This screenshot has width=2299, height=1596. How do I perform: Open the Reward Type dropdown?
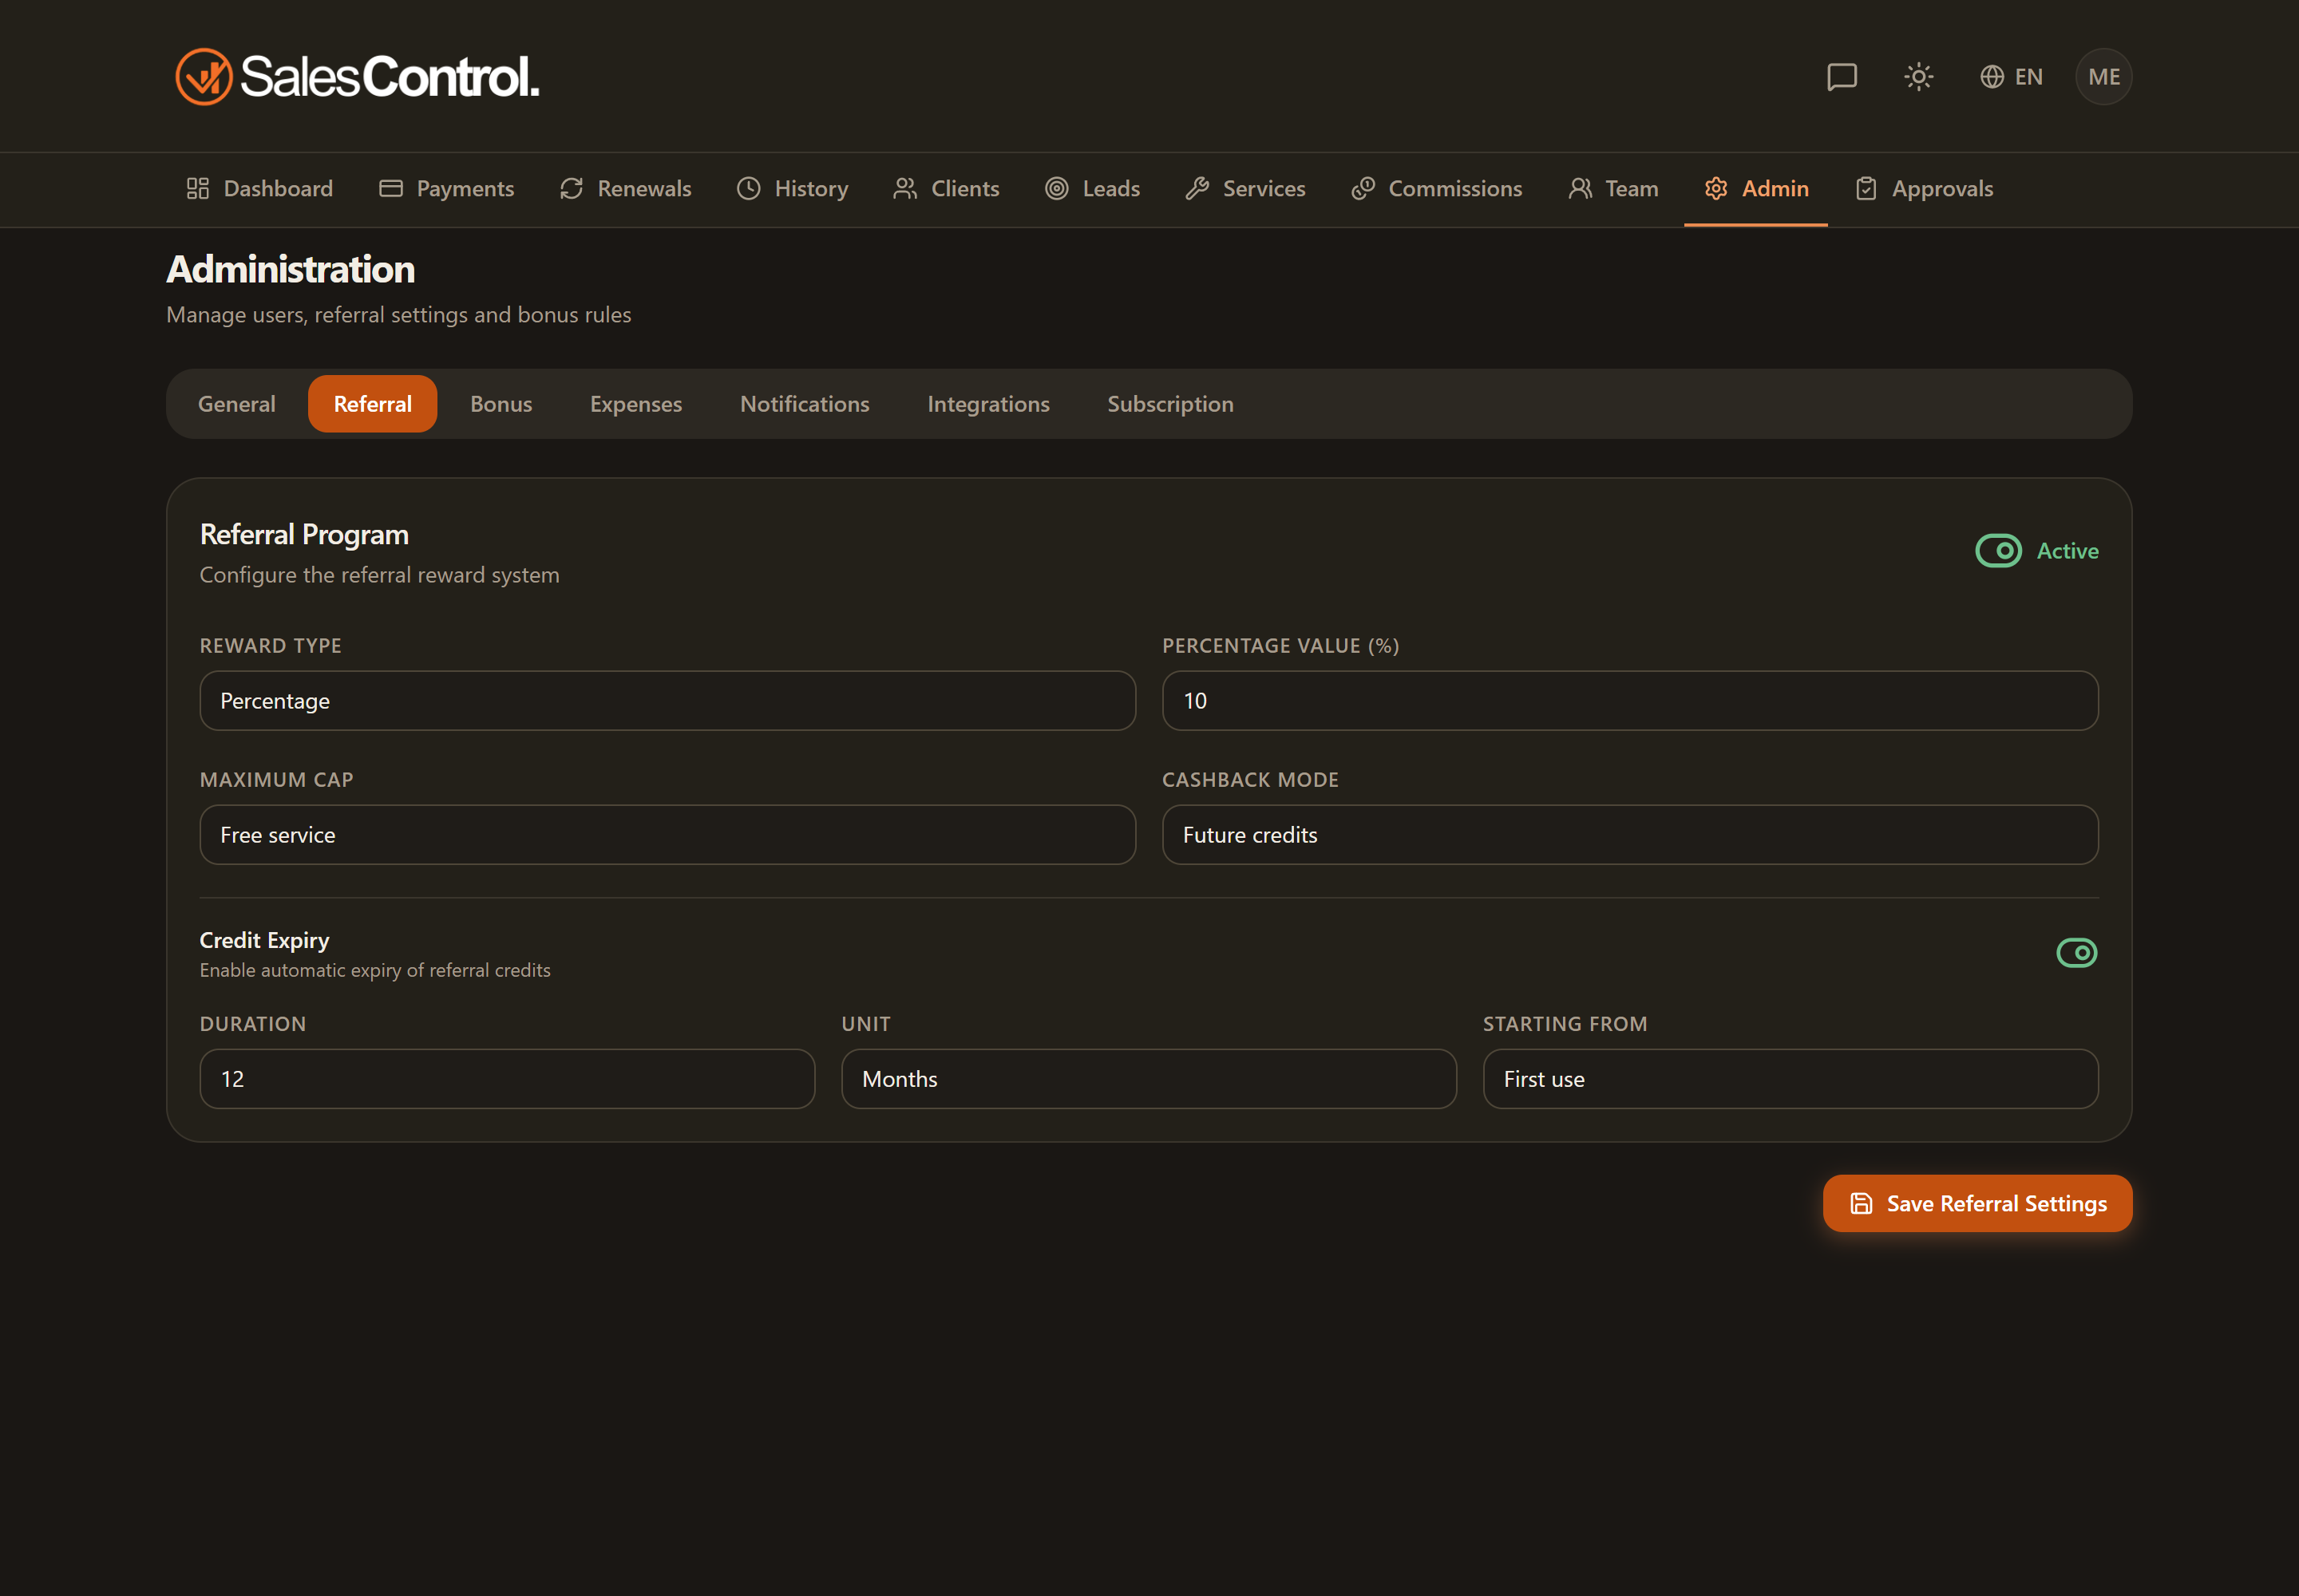point(667,700)
